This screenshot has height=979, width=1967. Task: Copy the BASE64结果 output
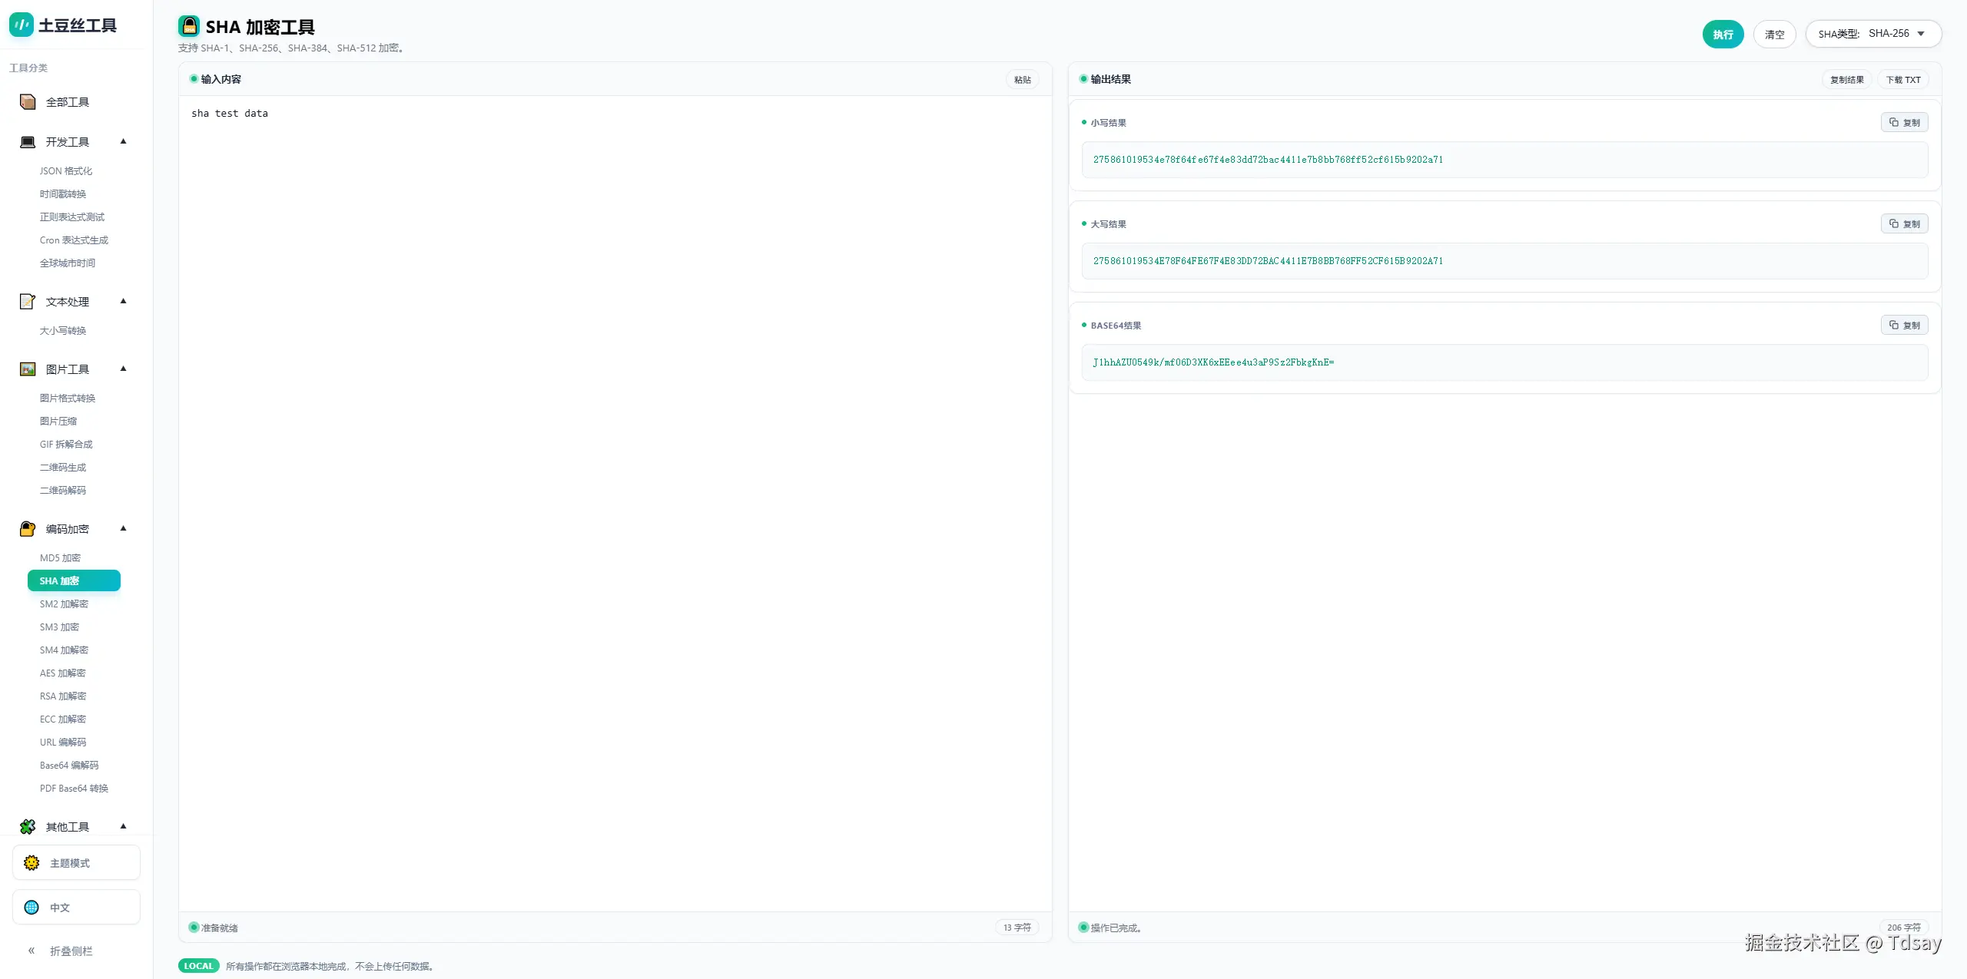[1904, 326]
